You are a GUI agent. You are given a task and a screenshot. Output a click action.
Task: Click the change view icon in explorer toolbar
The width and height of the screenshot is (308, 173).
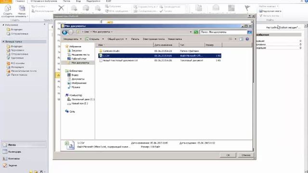pyautogui.click(x=231, y=39)
